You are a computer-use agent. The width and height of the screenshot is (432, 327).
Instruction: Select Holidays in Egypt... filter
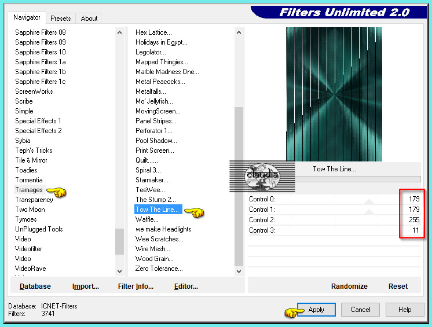coord(162,42)
